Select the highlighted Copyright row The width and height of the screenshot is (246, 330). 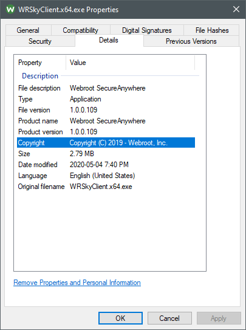click(x=106, y=143)
